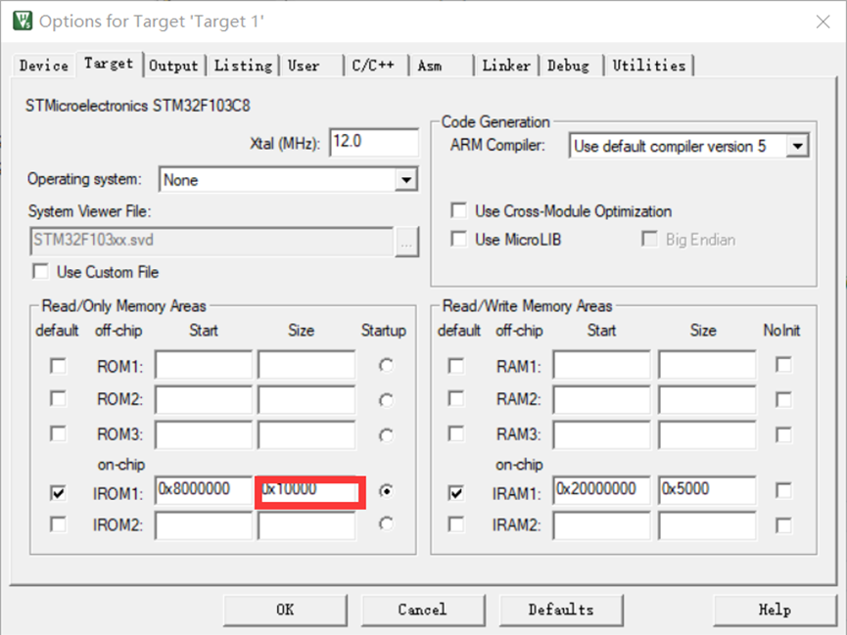Image resolution: width=847 pixels, height=635 pixels.
Task: Switch to the C/C++ tab
Action: [376, 66]
